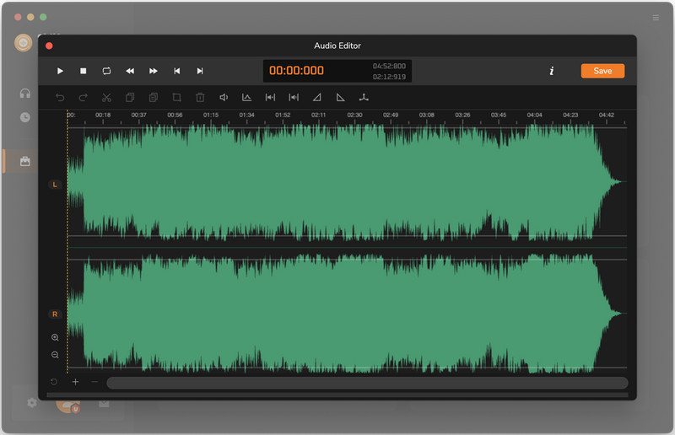Screen dimensions: 675x435
Task: Click the mail icon in background window
Action: [104, 404]
